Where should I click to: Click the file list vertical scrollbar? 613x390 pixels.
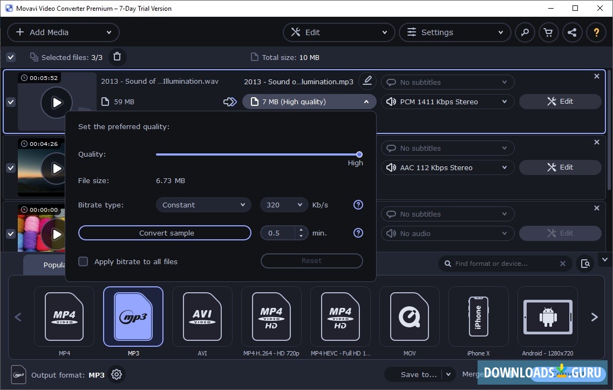[x=609, y=129]
